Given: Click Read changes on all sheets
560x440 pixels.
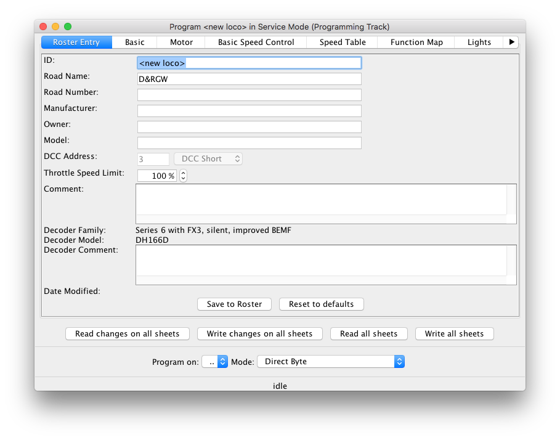Looking at the screenshot, I should pos(127,334).
